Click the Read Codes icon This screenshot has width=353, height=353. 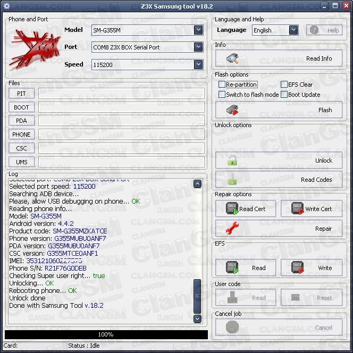click(x=232, y=180)
